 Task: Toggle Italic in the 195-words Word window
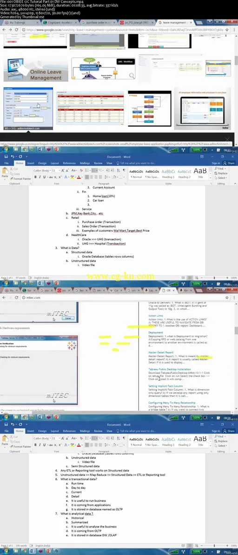tap(40, 445)
